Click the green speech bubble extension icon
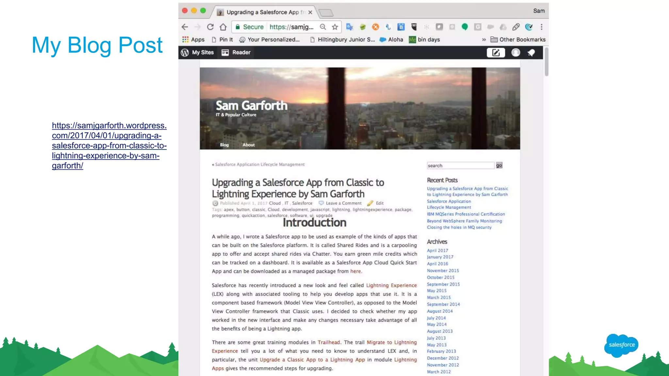Viewport: 669px width, 376px height. 465,27
